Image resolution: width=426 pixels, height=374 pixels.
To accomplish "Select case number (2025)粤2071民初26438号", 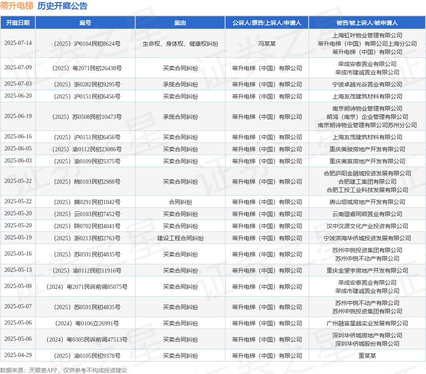I will pyautogui.click(x=87, y=68).
